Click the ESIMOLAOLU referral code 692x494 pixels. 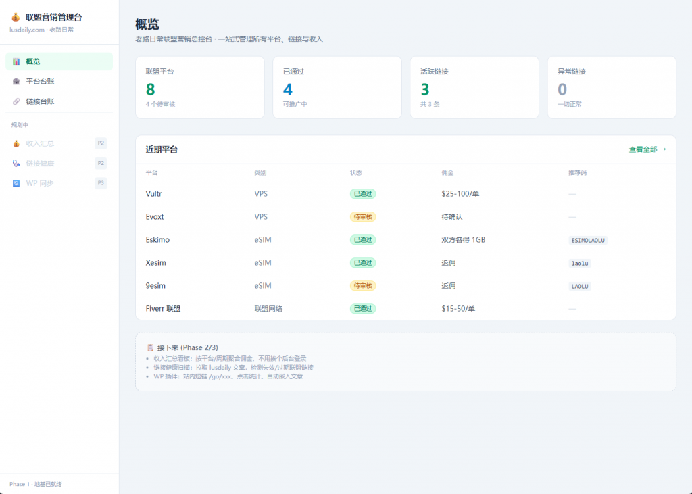[588, 240]
